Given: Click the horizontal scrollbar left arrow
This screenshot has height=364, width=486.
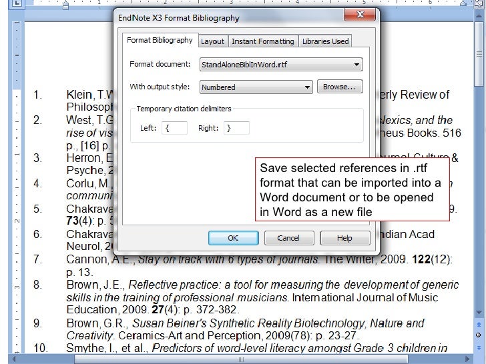Looking at the screenshot, I should click(x=14, y=359).
